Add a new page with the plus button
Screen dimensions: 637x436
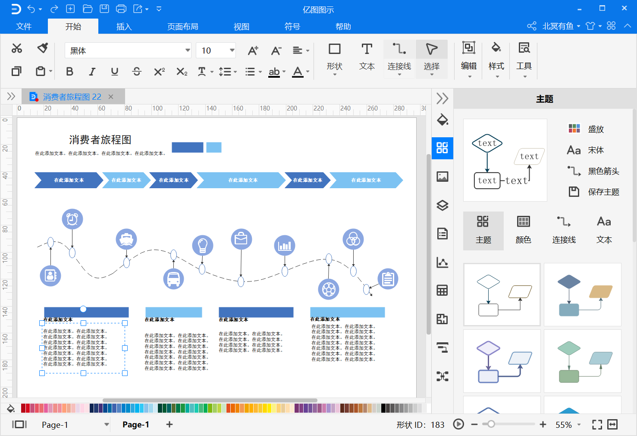[169, 424]
